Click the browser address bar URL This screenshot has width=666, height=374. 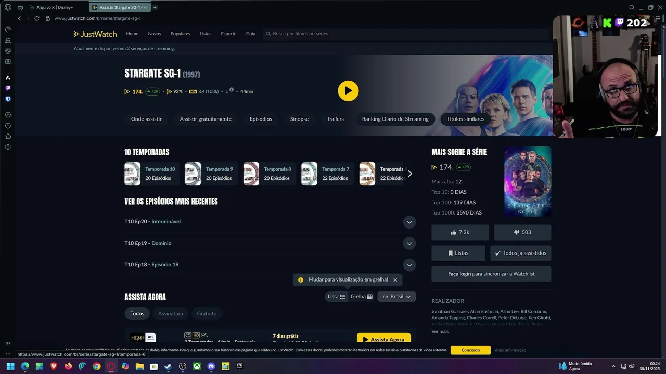point(98,18)
